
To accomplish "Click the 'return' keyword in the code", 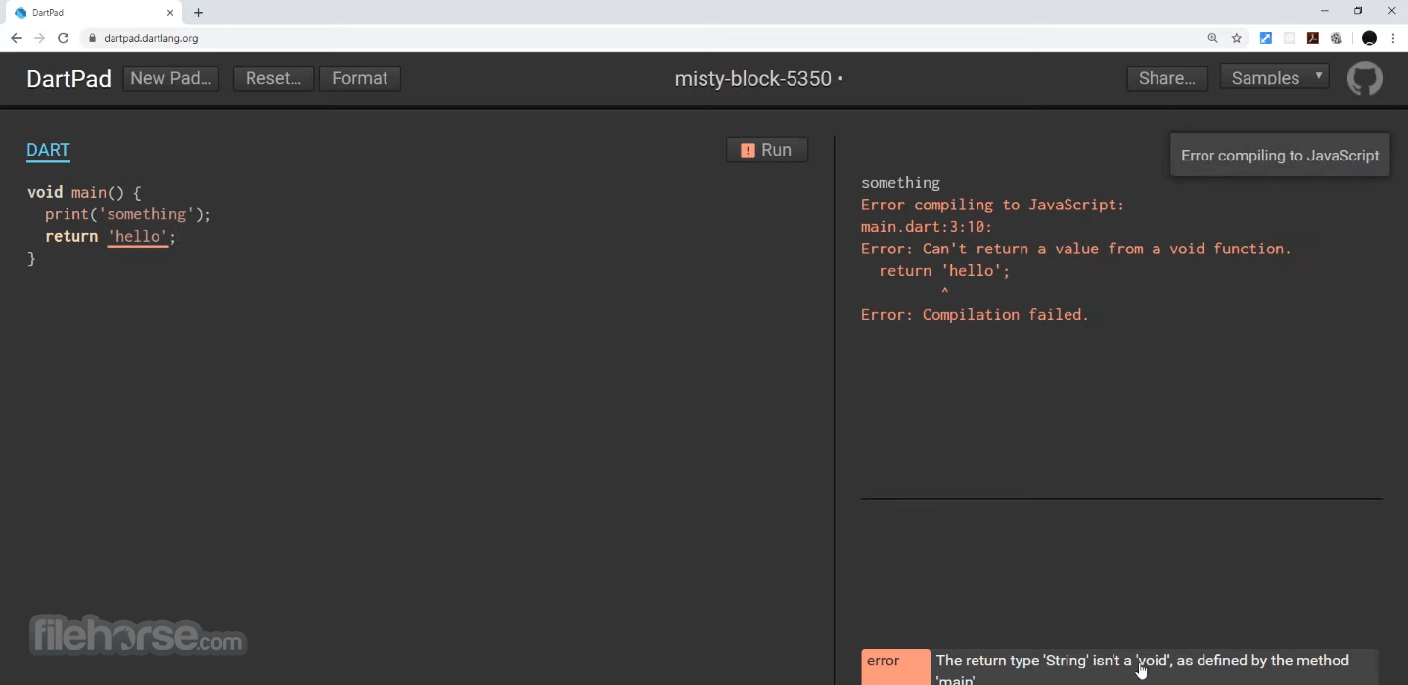I will [71, 237].
